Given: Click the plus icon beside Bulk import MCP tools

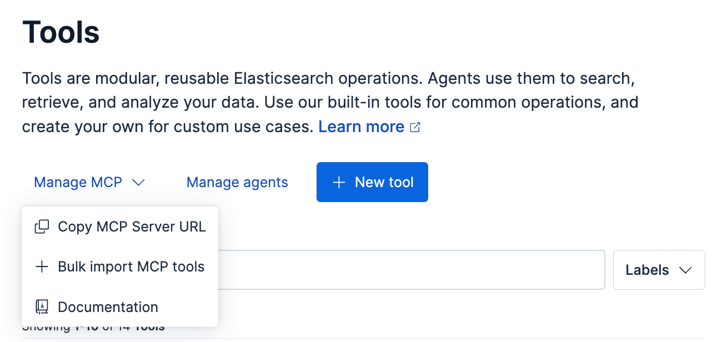Looking at the screenshot, I should (x=42, y=267).
